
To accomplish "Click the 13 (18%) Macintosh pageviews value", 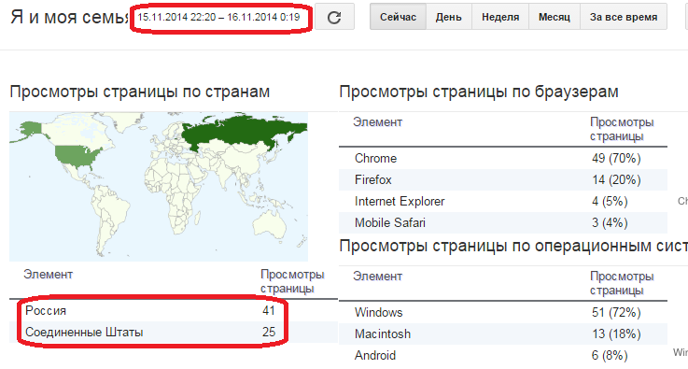I will pyautogui.click(x=616, y=334).
